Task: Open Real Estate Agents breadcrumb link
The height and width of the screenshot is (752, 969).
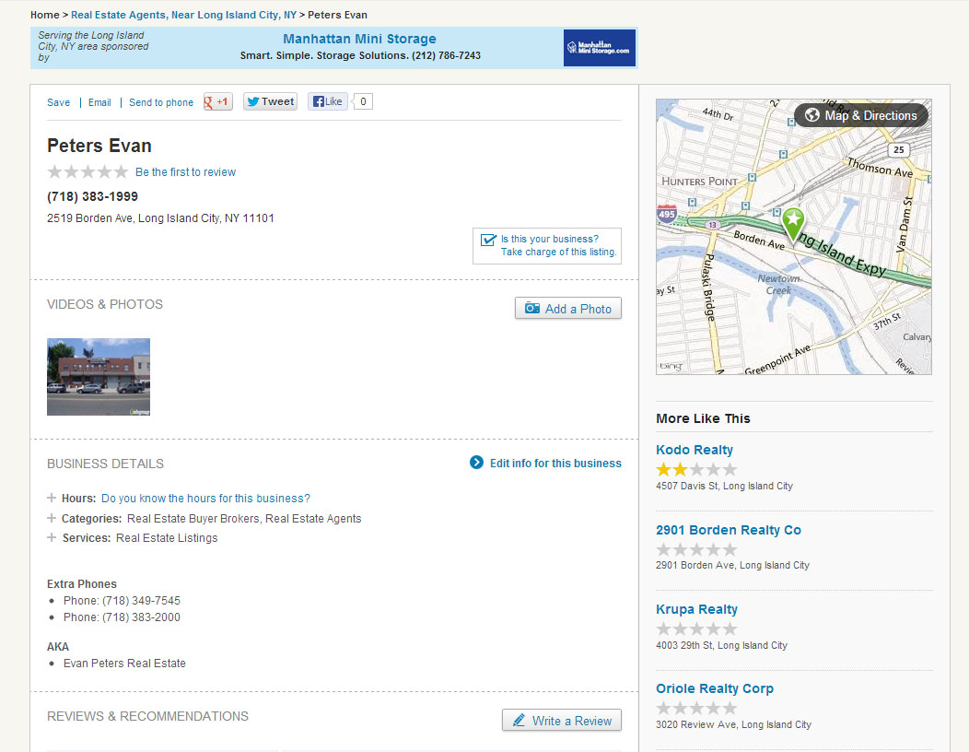Action: click(183, 16)
